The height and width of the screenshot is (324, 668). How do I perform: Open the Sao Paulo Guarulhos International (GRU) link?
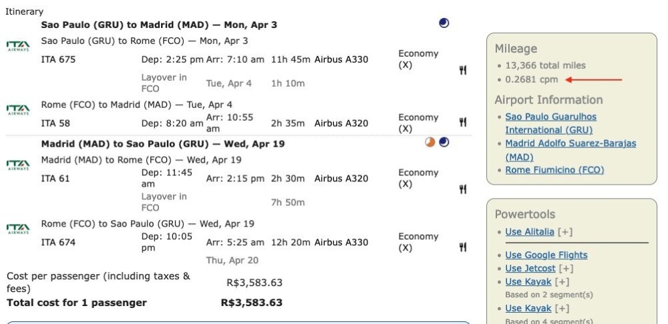click(550, 123)
